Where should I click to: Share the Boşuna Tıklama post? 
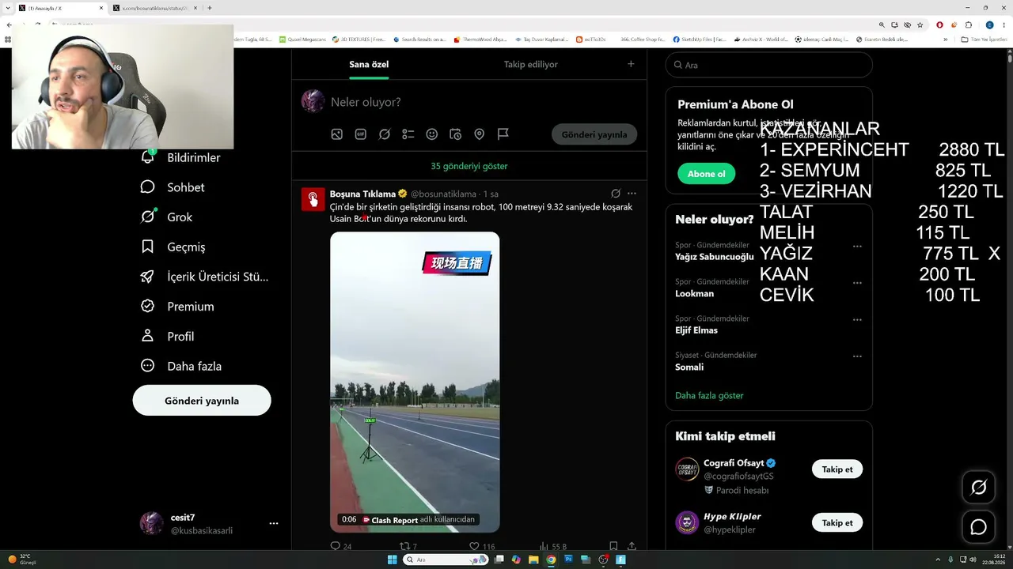coord(632,546)
